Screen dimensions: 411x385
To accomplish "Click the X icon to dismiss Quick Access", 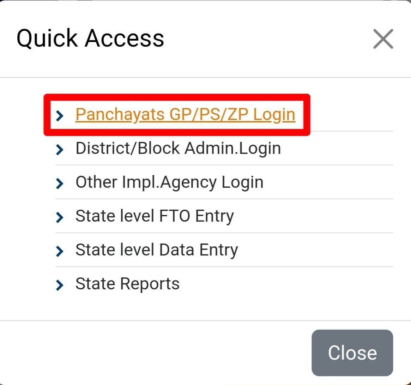I will tap(383, 39).
